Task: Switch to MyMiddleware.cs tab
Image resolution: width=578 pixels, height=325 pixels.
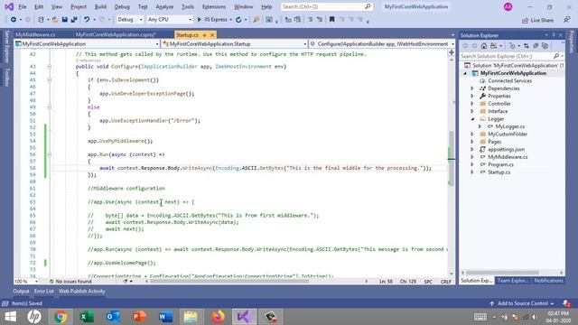Action: 36,34
